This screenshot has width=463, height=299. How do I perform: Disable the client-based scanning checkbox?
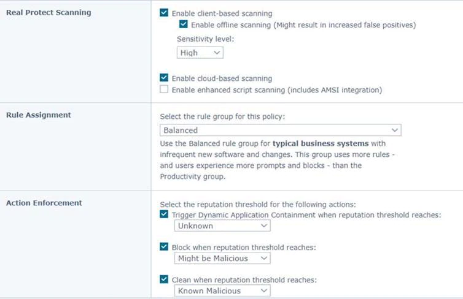point(164,13)
